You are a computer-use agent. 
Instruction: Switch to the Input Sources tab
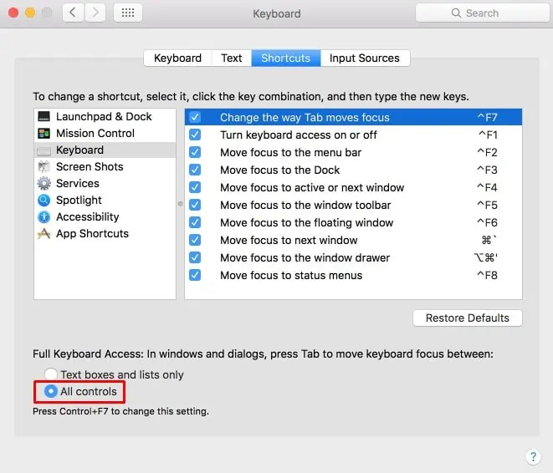(x=365, y=58)
